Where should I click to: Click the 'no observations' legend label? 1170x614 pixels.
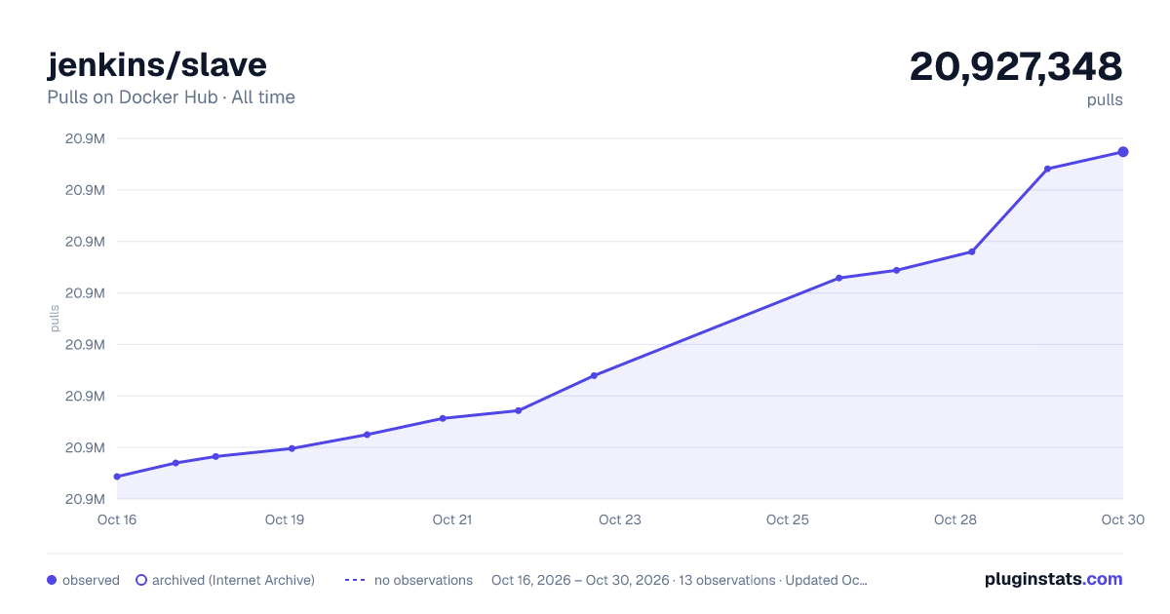point(423,580)
